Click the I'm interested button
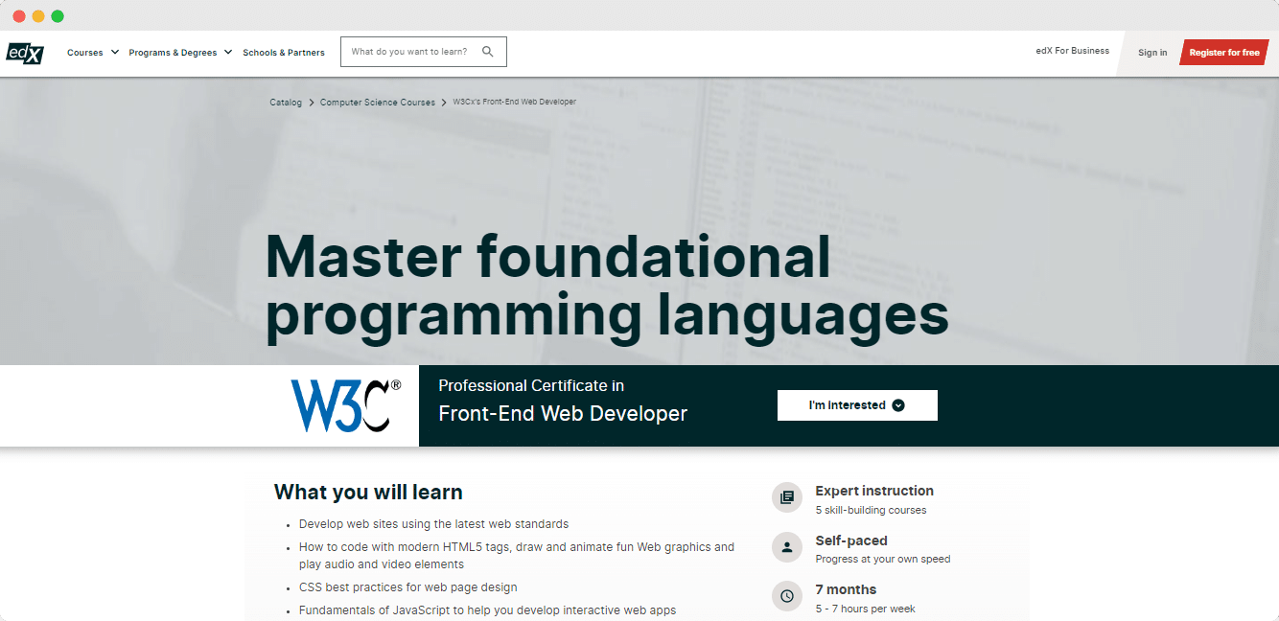The image size is (1279, 621). click(x=857, y=405)
